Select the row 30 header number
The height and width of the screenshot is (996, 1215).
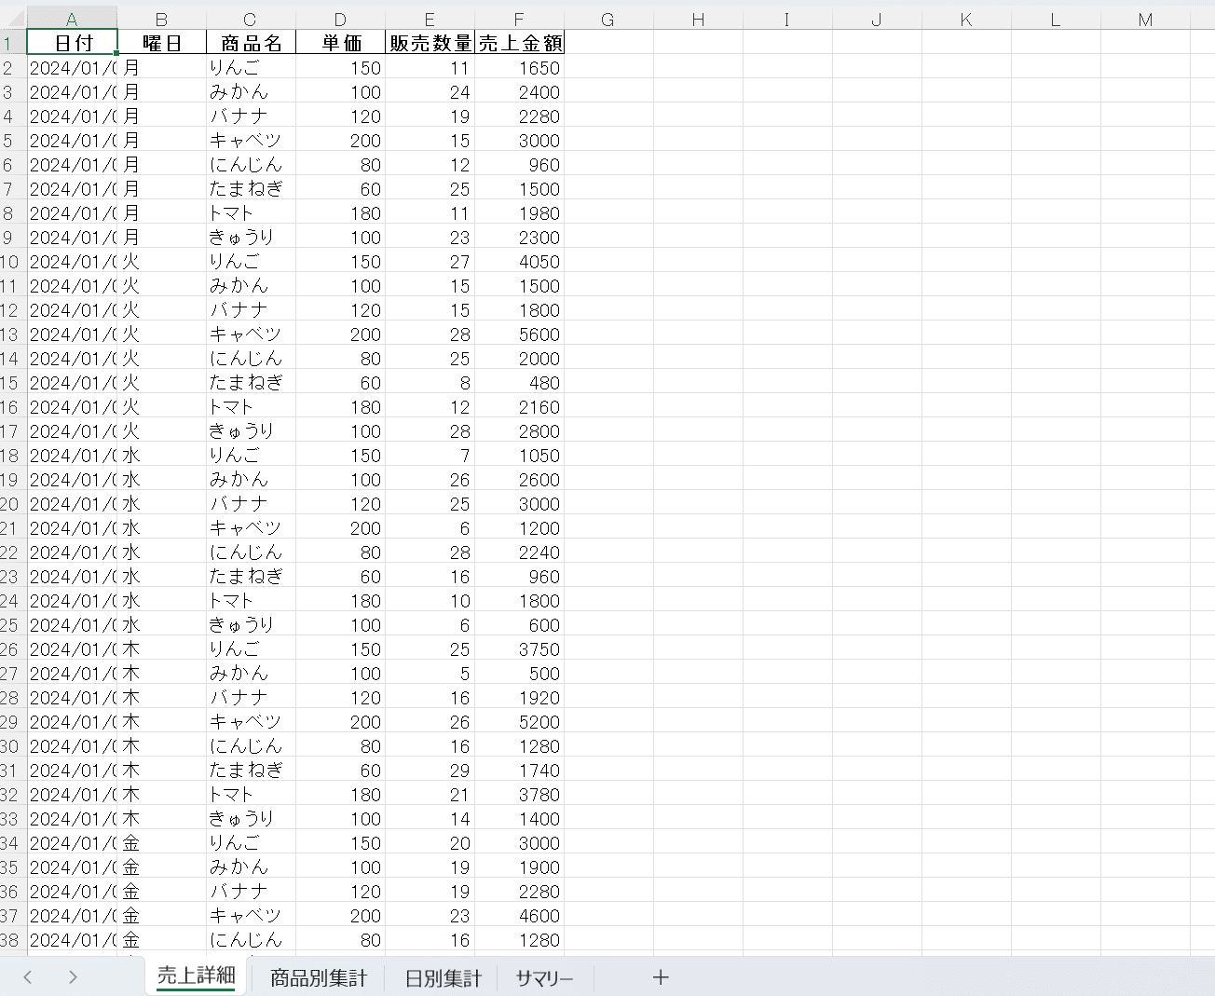click(12, 746)
